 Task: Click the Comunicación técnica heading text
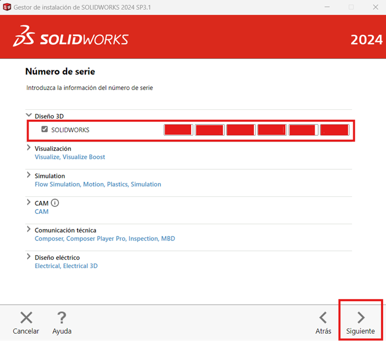pyautogui.click(x=66, y=230)
